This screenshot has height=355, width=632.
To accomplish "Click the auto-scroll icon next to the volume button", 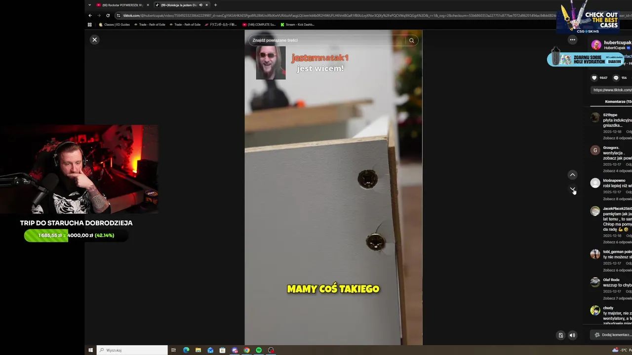I will (x=560, y=335).
